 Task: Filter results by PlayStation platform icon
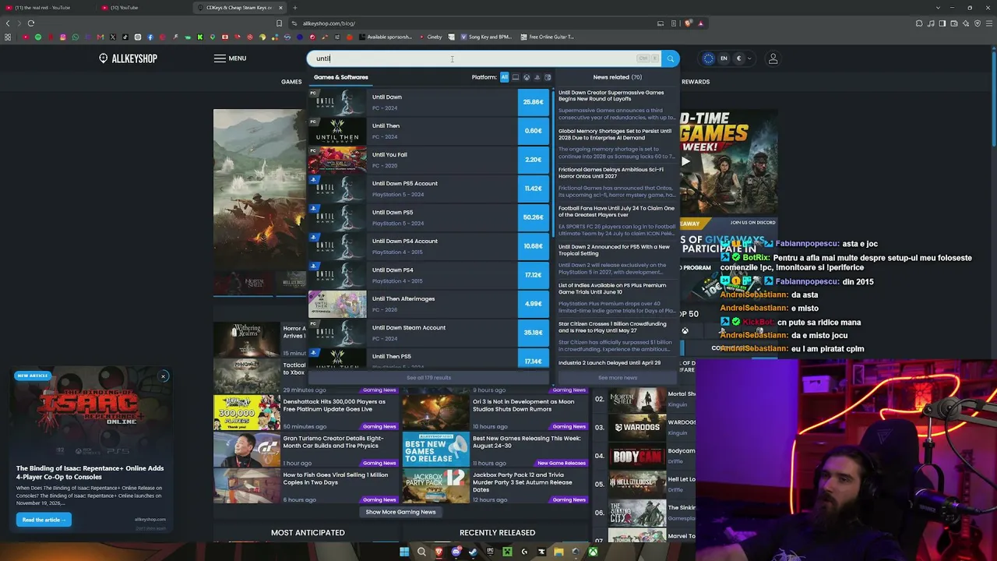click(x=537, y=77)
